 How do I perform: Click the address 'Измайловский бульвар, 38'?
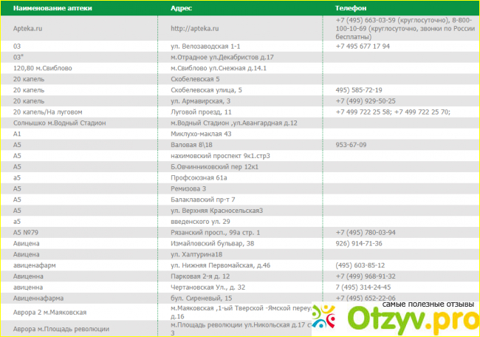click(x=212, y=243)
